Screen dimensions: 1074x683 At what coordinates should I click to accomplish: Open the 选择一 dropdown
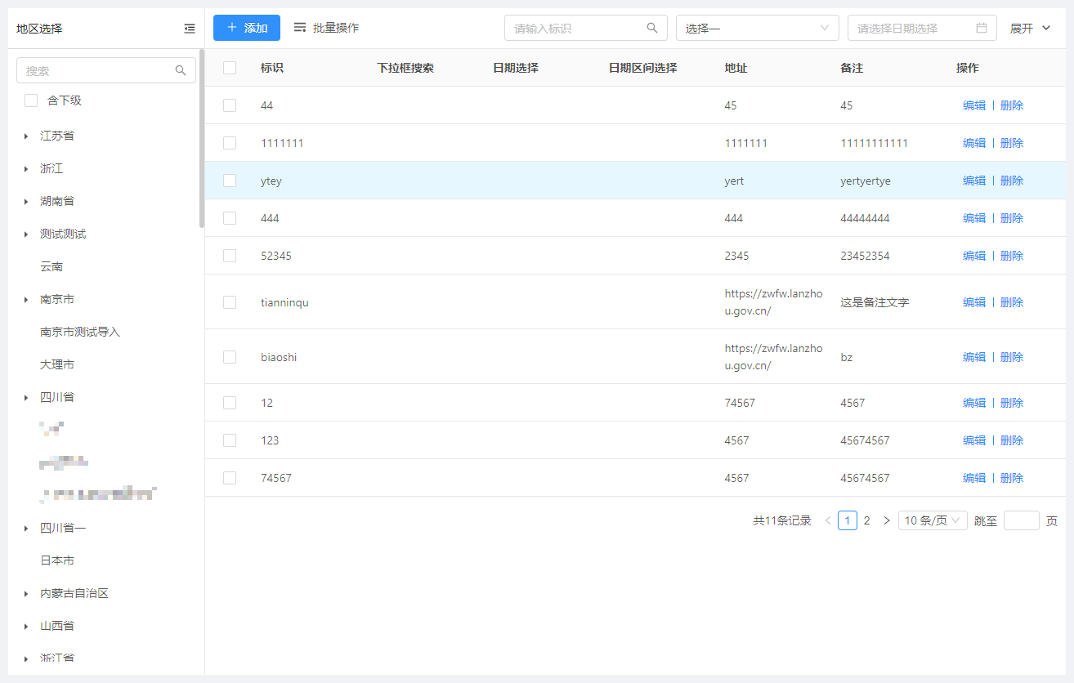click(x=758, y=28)
